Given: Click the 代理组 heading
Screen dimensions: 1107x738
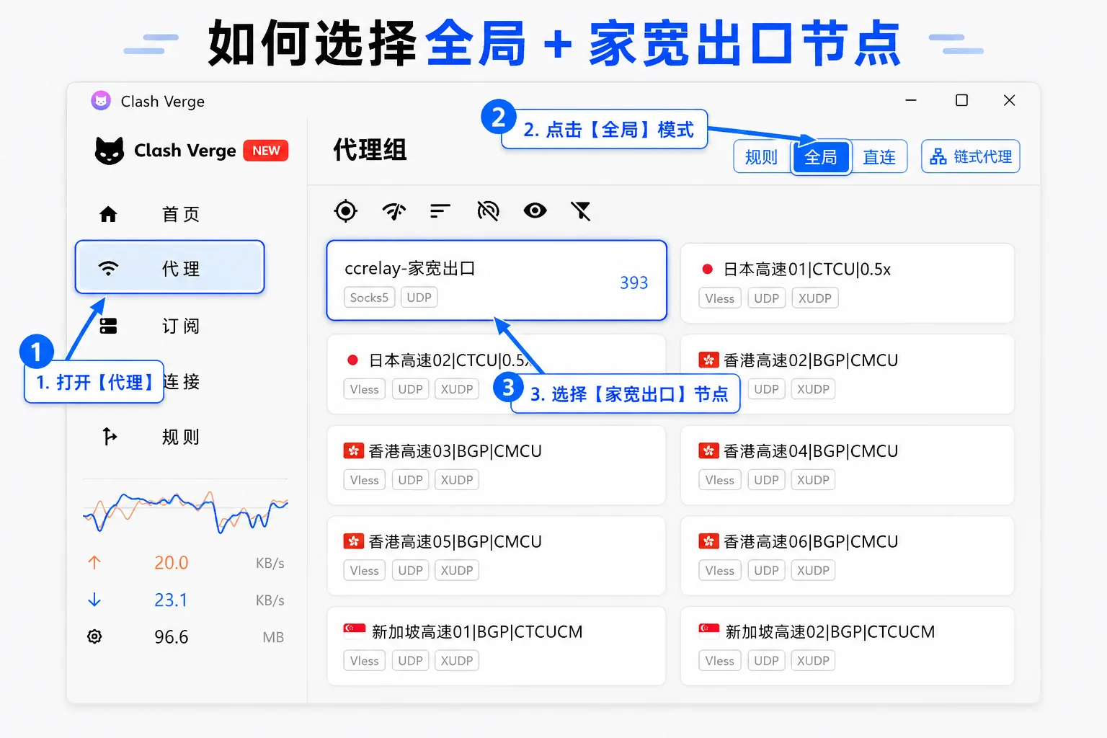Looking at the screenshot, I should pyautogui.click(x=370, y=150).
